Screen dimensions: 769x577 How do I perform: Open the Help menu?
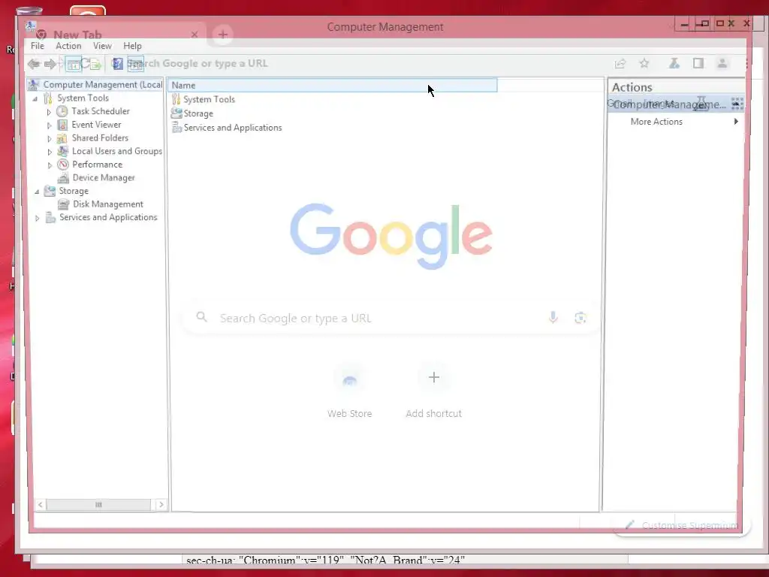click(132, 46)
